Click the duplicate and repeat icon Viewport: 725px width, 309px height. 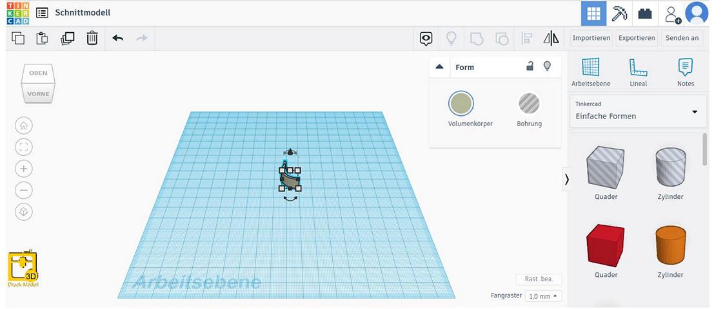68,38
